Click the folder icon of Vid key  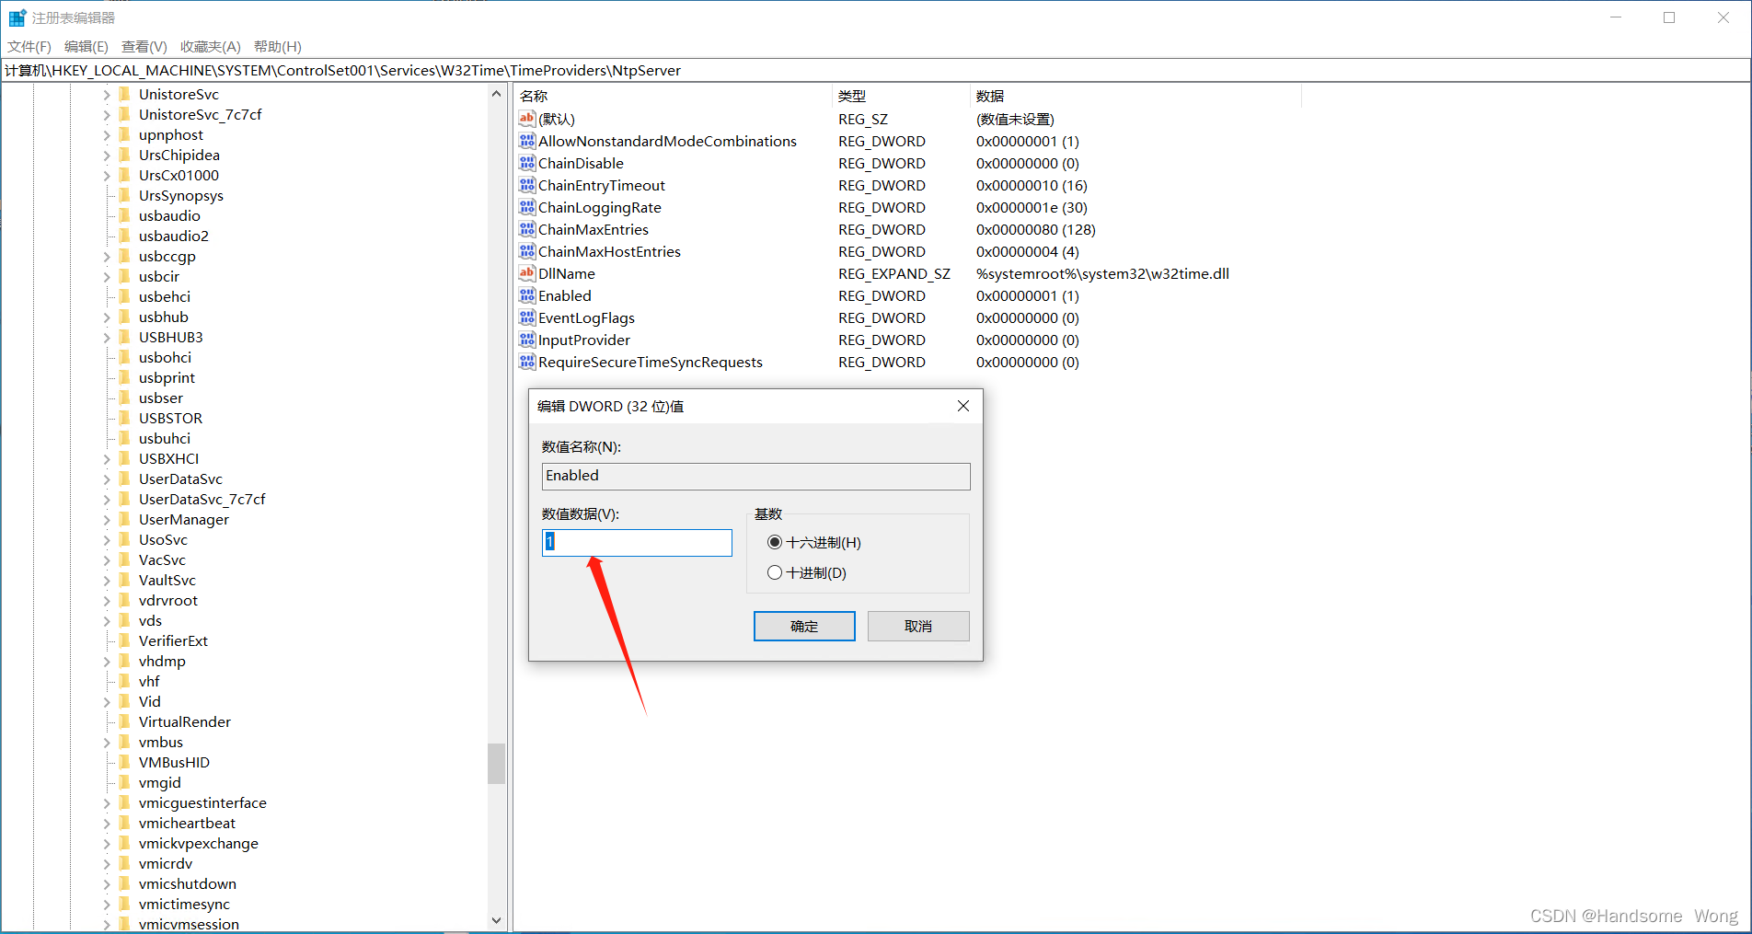pyautogui.click(x=125, y=701)
